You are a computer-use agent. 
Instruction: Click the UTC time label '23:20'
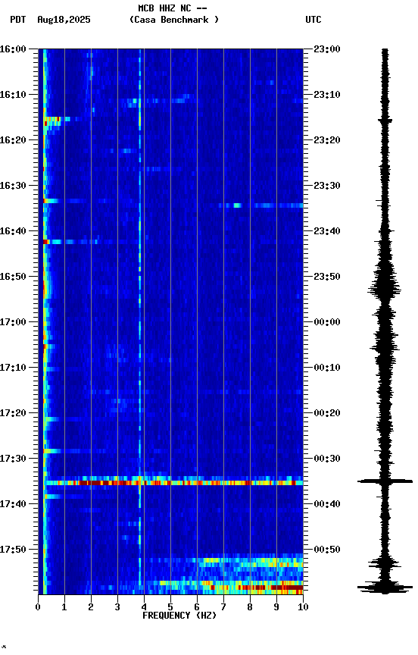coord(327,140)
